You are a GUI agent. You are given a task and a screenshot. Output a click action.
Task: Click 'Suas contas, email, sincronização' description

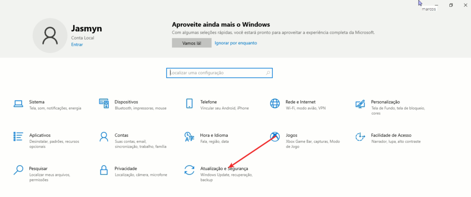[141, 144]
